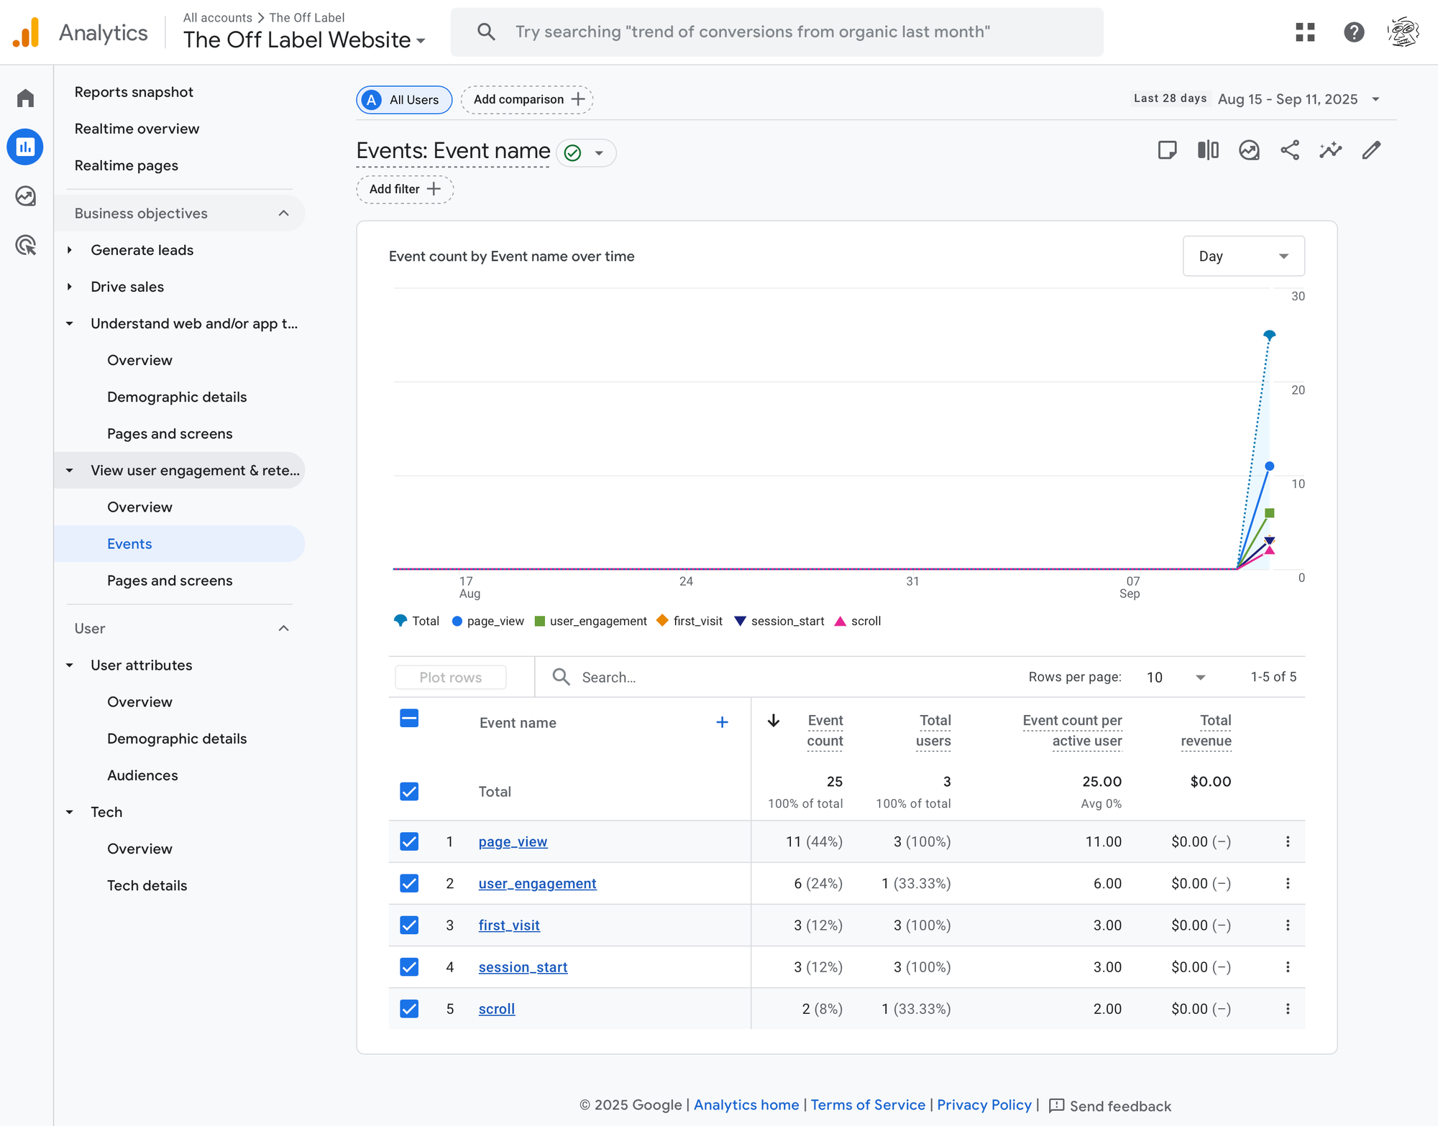Click the help question mark icon
Viewport: 1438px width, 1126px height.
(1354, 32)
